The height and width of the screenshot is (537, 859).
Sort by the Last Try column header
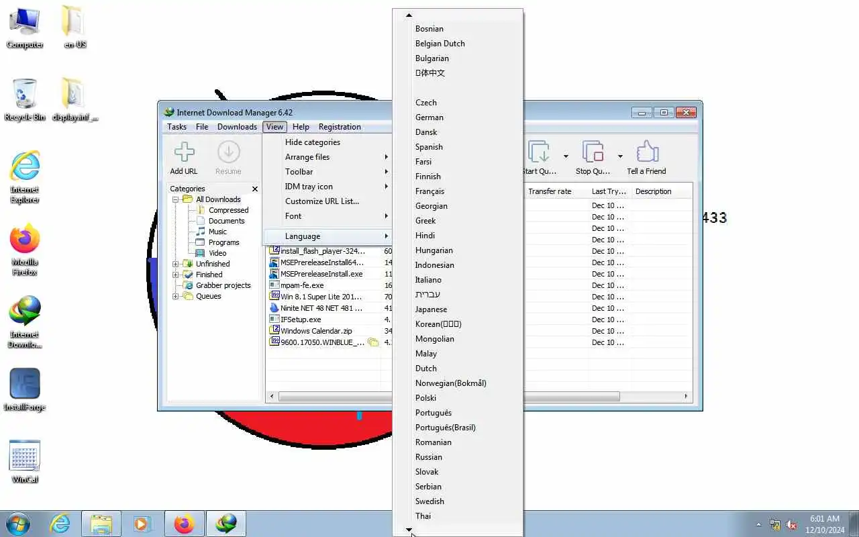pos(609,191)
